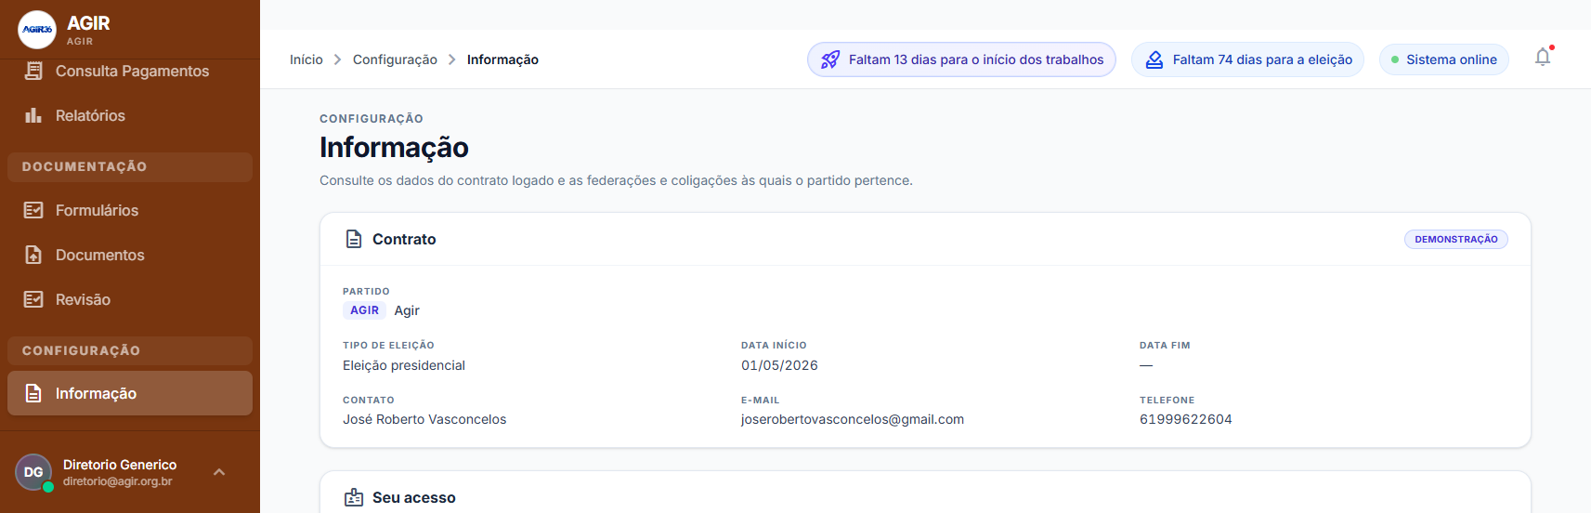Open Relatórios in the sidebar
Image resolution: width=1591 pixels, height=513 pixels.
130,115
